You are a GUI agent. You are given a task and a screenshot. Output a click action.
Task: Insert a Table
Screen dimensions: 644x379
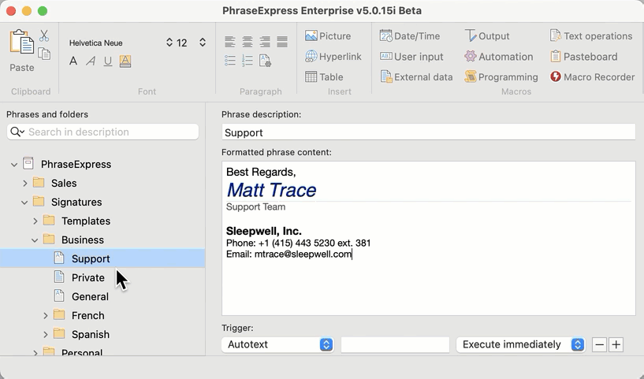(324, 77)
